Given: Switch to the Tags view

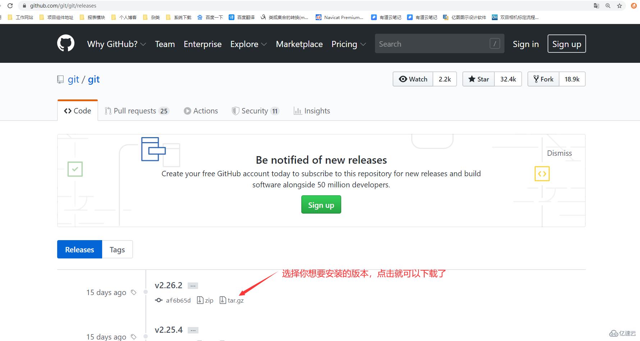Looking at the screenshot, I should tap(117, 249).
